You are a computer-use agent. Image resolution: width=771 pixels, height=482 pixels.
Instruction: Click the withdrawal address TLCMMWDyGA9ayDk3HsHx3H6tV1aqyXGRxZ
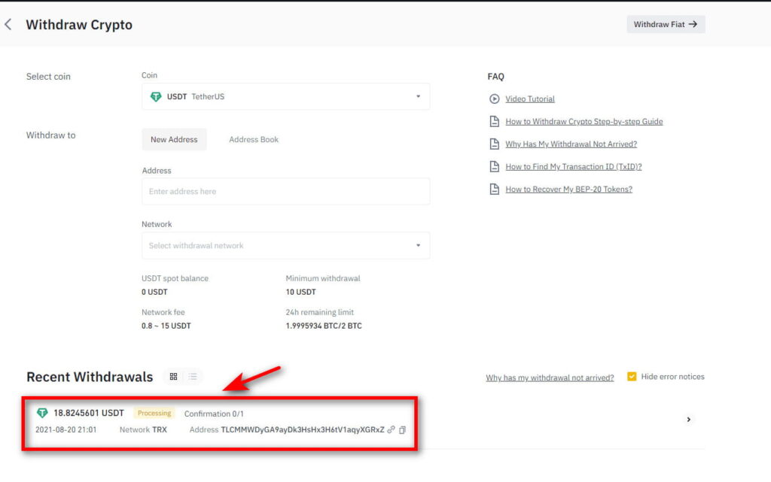click(303, 429)
